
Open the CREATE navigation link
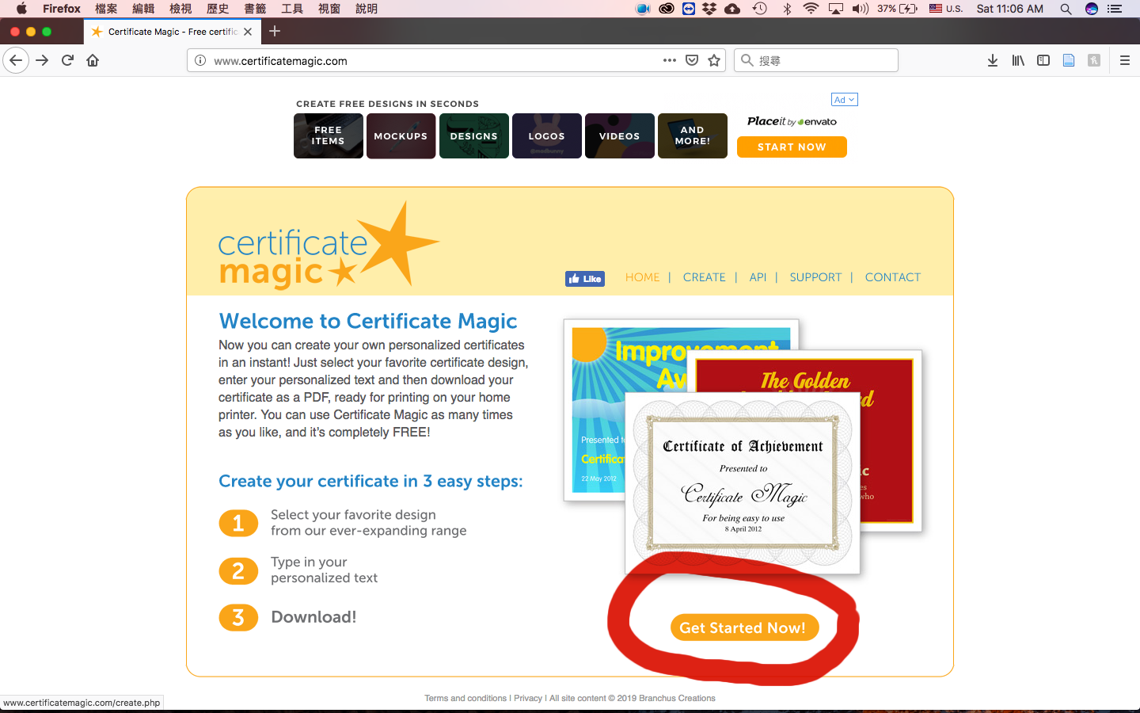click(704, 277)
